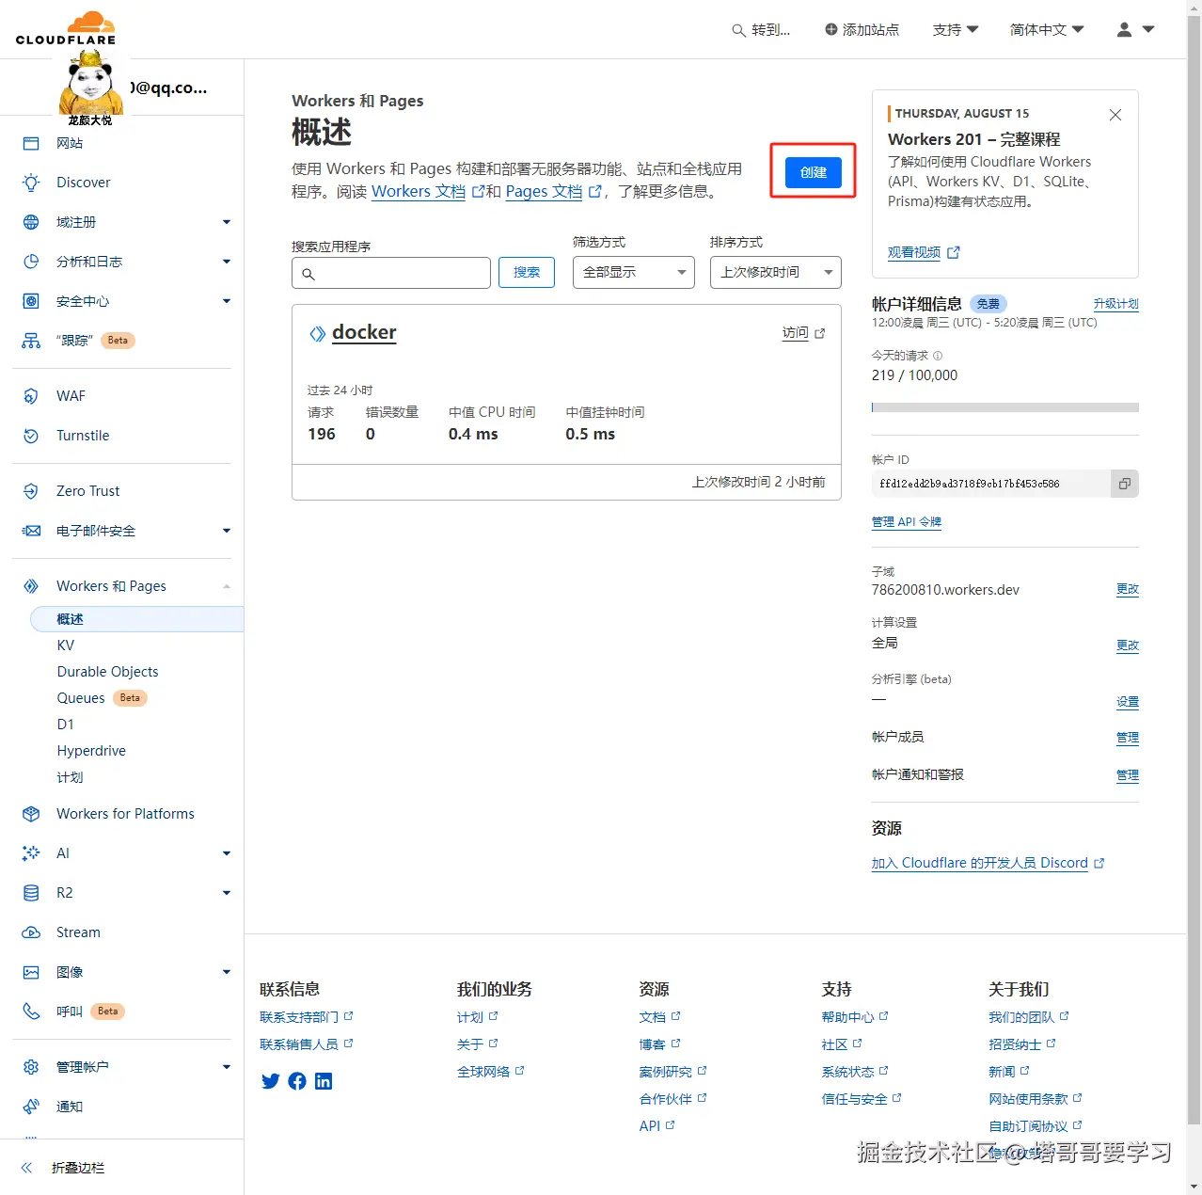1202x1195 pixels.
Task: Click the Cloudflare logo
Action: pos(66,28)
